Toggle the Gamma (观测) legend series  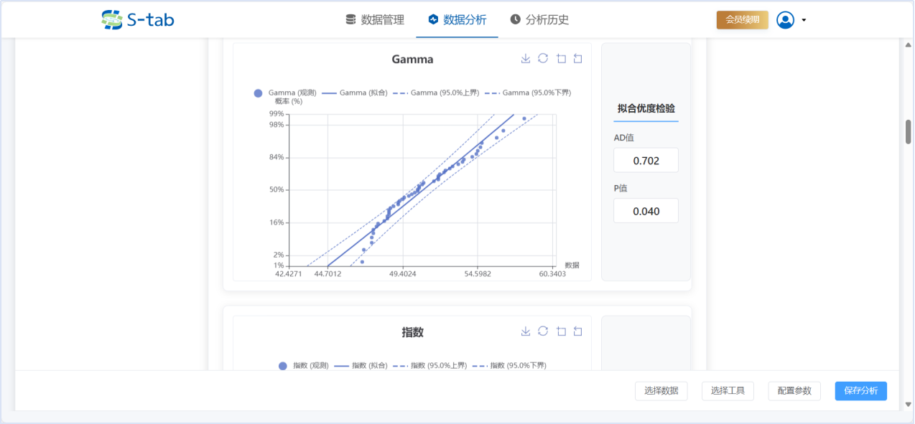coord(284,93)
